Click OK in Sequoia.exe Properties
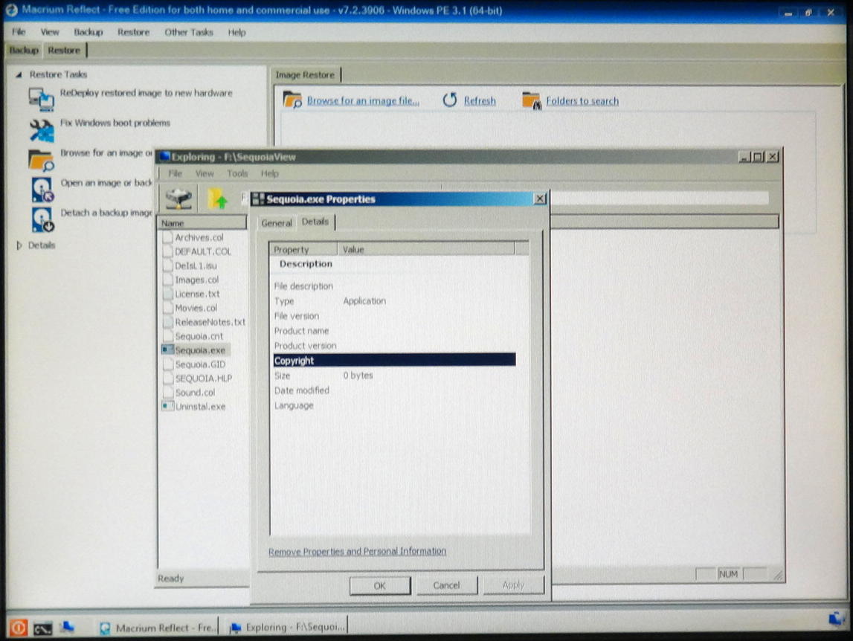Image resolution: width=853 pixels, height=641 pixels. coord(380,585)
